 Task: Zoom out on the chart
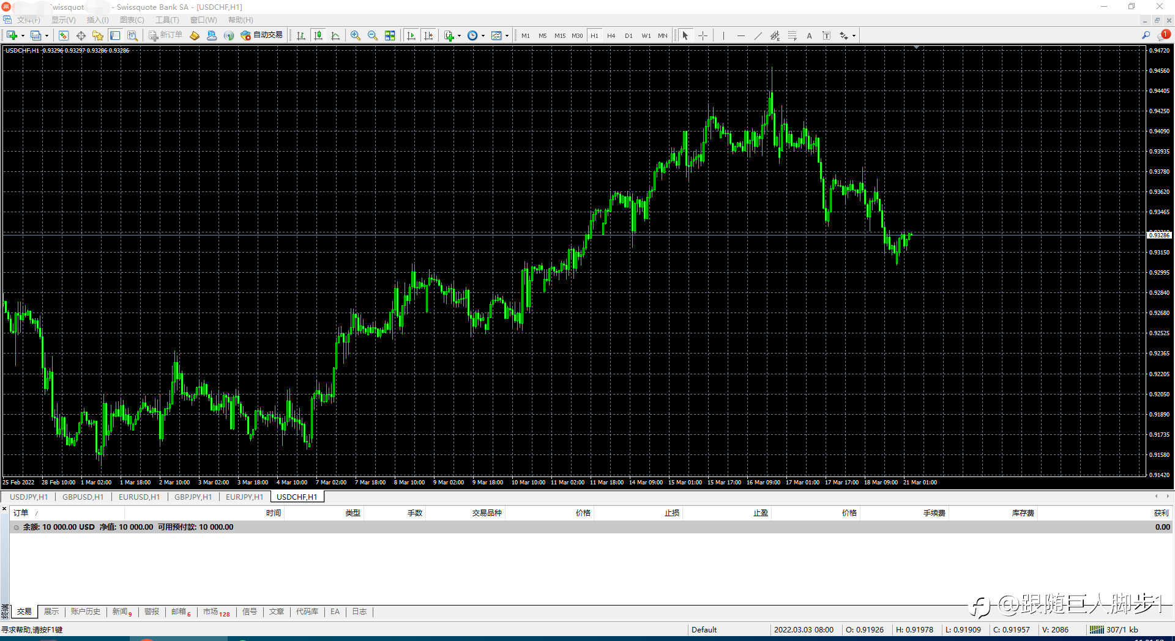coord(373,35)
